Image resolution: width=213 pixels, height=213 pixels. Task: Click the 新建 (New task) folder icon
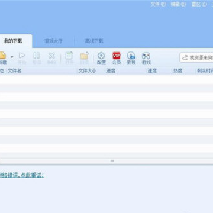(2, 56)
